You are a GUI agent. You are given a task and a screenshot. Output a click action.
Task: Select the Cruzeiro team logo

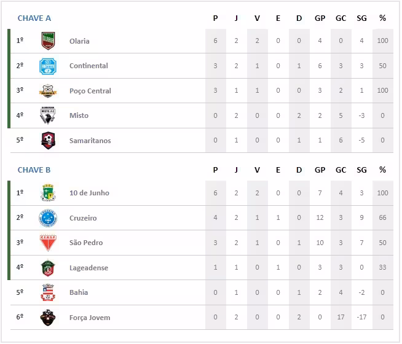coord(48,218)
